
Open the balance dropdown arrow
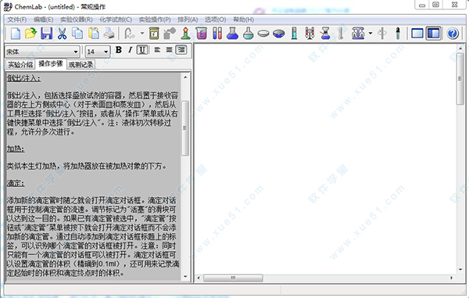[371, 33]
